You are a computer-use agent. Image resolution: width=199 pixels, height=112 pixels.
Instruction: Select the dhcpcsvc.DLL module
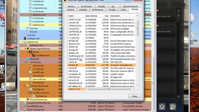(x=102, y=44)
